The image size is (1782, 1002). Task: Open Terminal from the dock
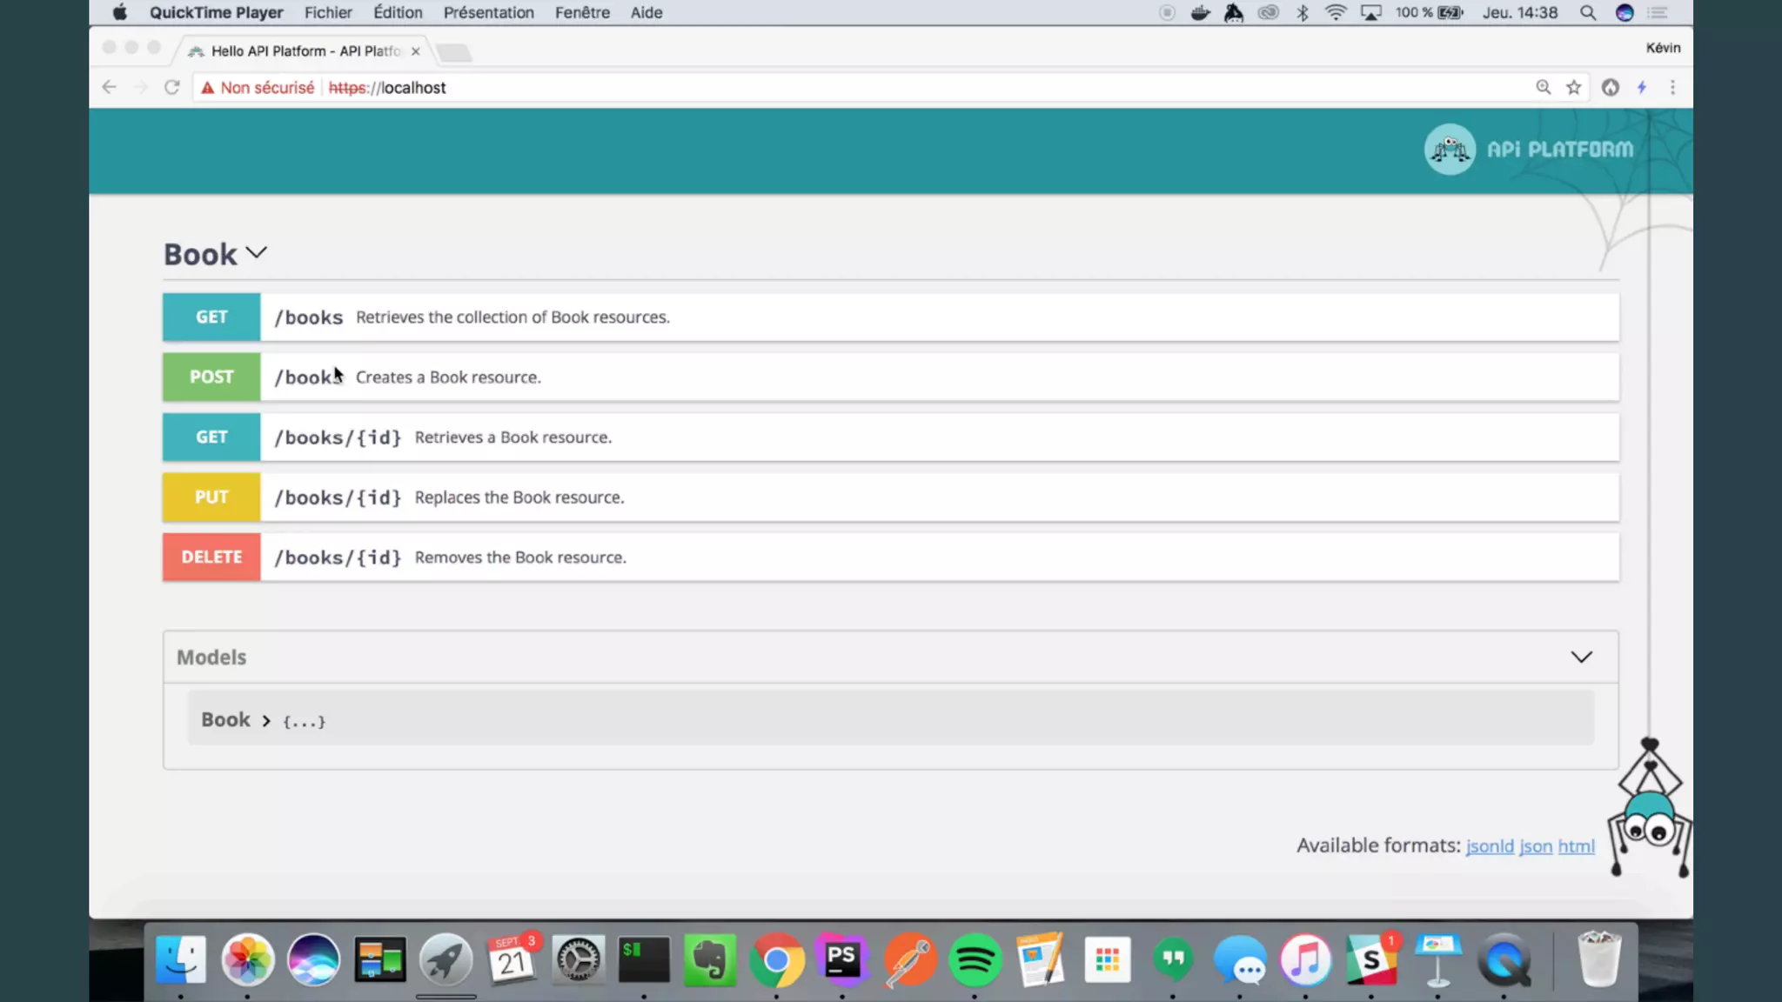(x=644, y=960)
